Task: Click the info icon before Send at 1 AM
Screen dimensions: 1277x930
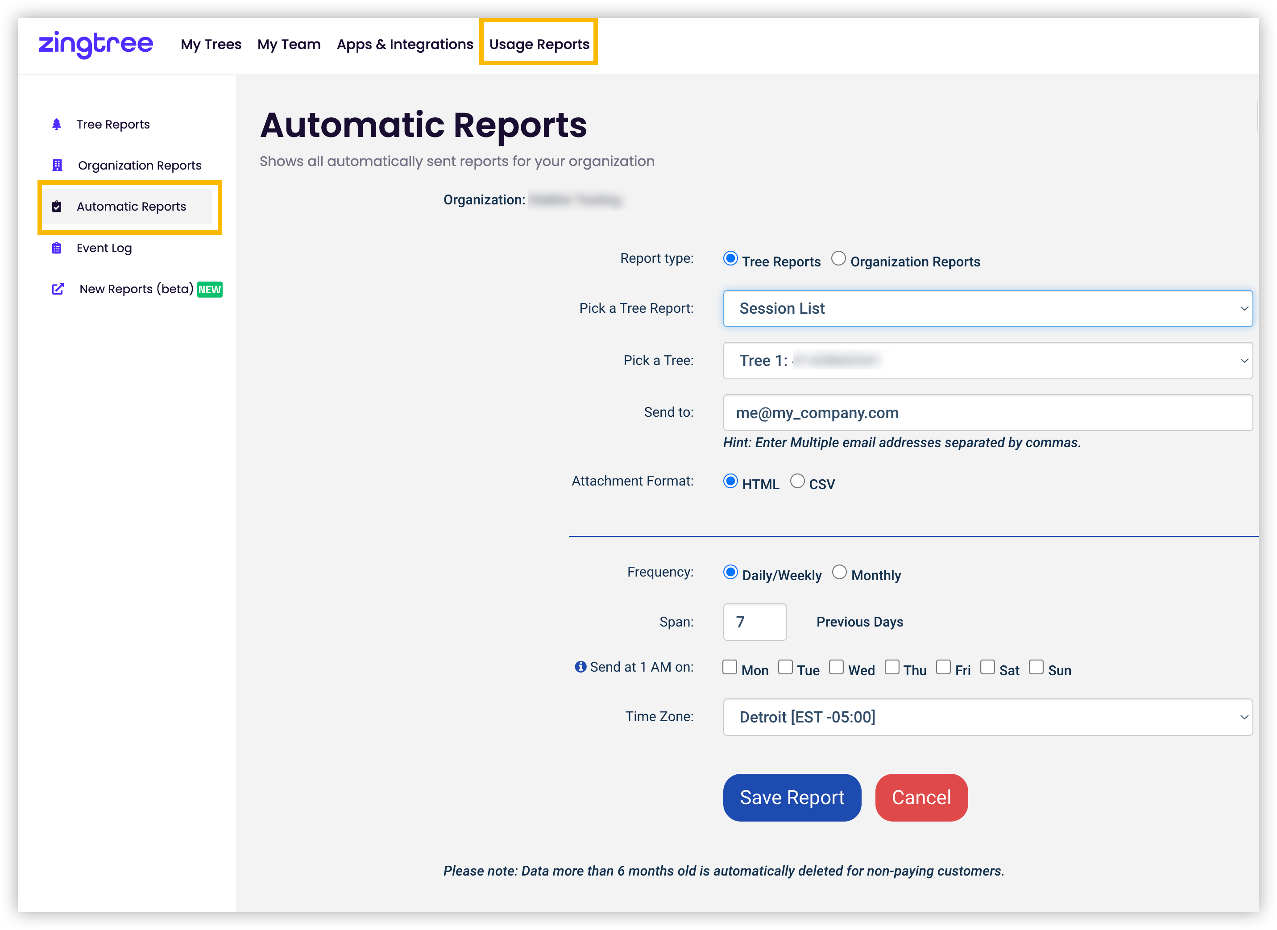Action: tap(580, 667)
